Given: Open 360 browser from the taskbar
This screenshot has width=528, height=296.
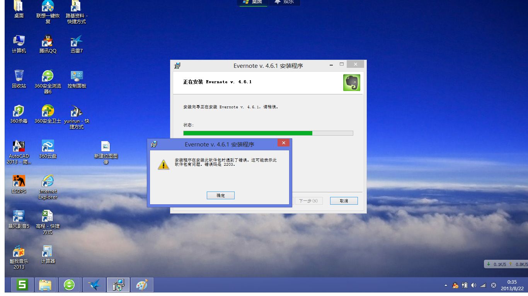Looking at the screenshot, I should [x=70, y=285].
